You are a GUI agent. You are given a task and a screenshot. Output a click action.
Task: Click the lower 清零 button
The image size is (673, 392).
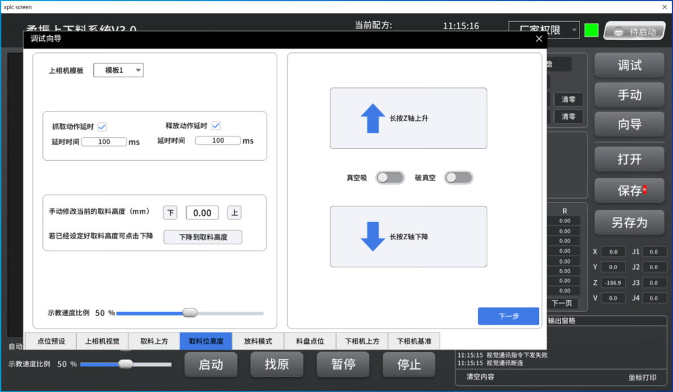(x=568, y=117)
